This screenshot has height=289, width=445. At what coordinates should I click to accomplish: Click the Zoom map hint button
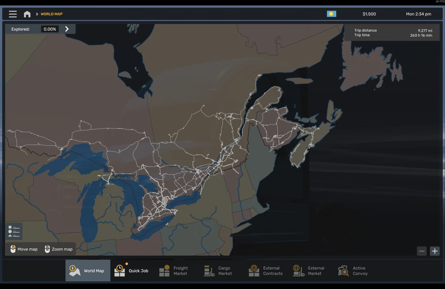pyautogui.click(x=58, y=249)
